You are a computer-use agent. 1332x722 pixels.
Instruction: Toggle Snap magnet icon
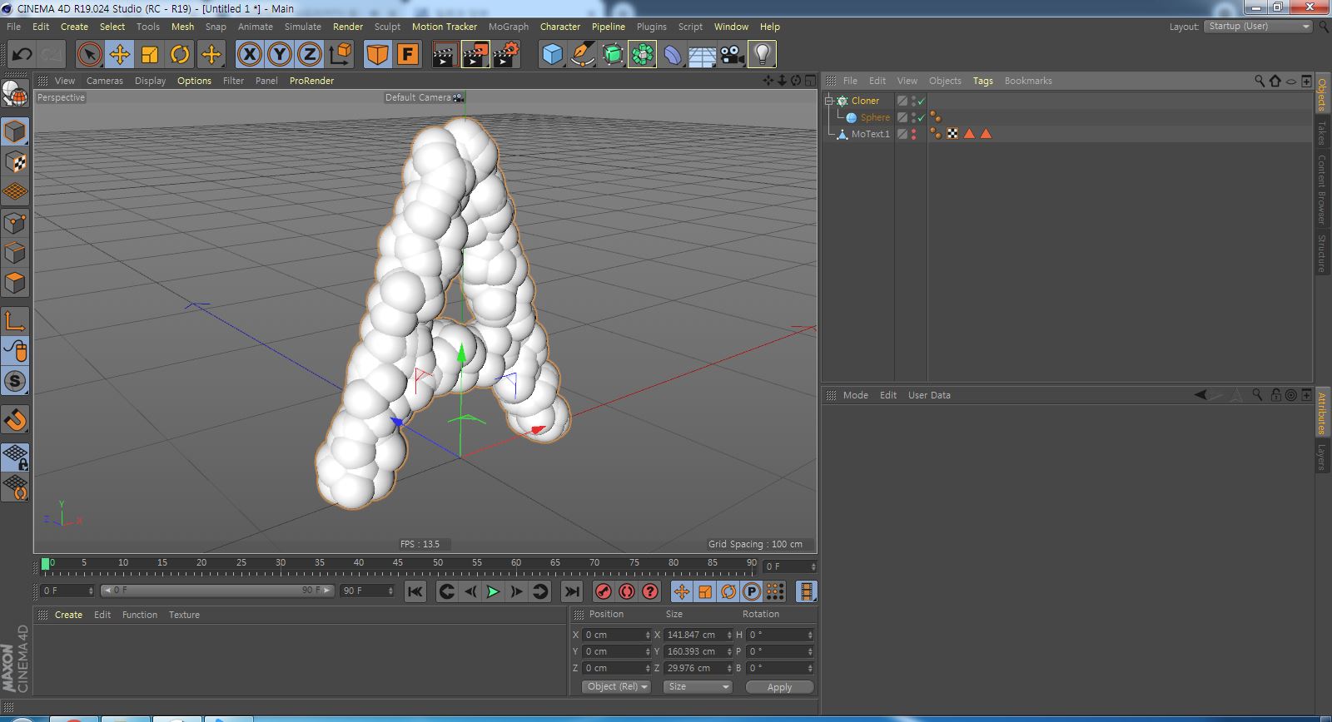pyautogui.click(x=15, y=420)
